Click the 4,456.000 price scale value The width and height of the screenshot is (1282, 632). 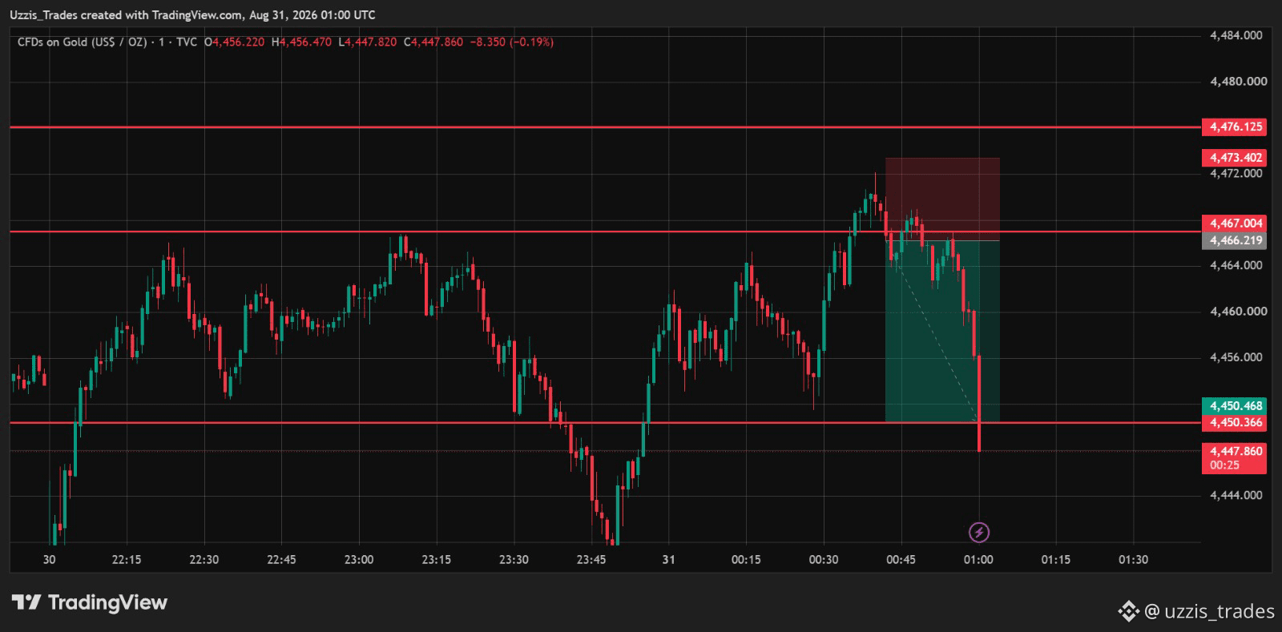(1237, 357)
